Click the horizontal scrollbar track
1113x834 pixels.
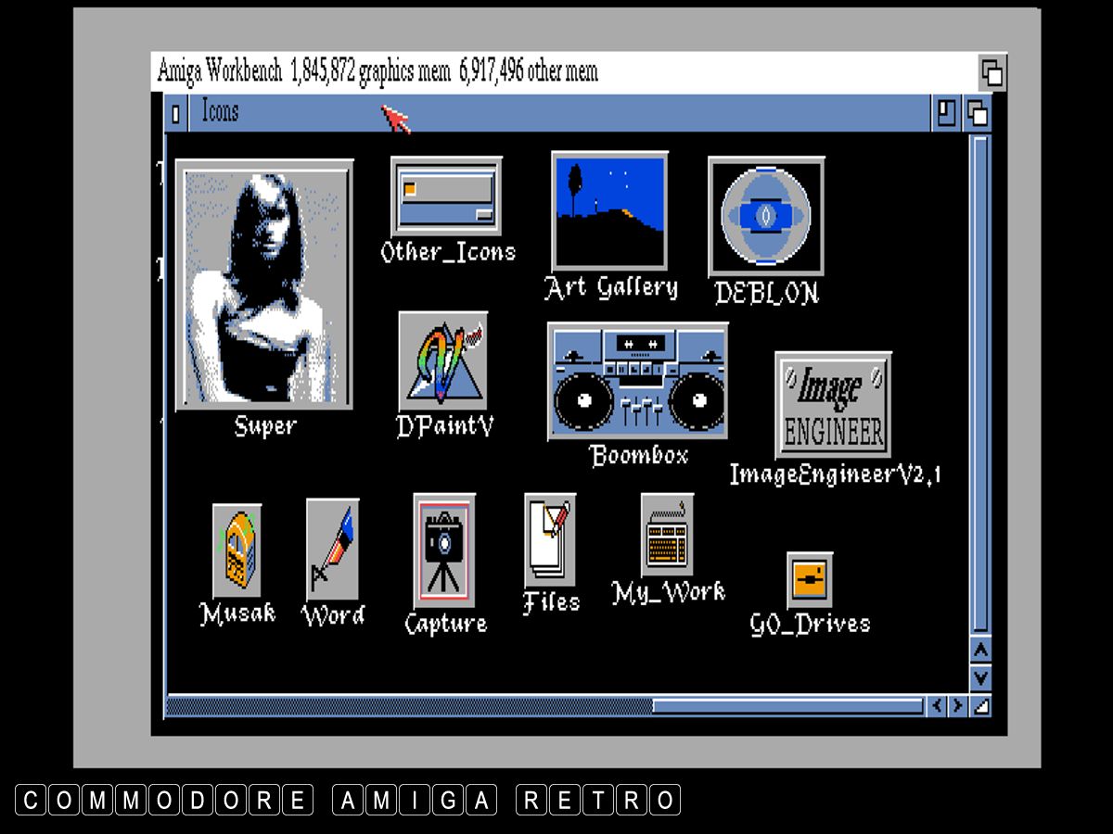pyautogui.click(x=408, y=706)
